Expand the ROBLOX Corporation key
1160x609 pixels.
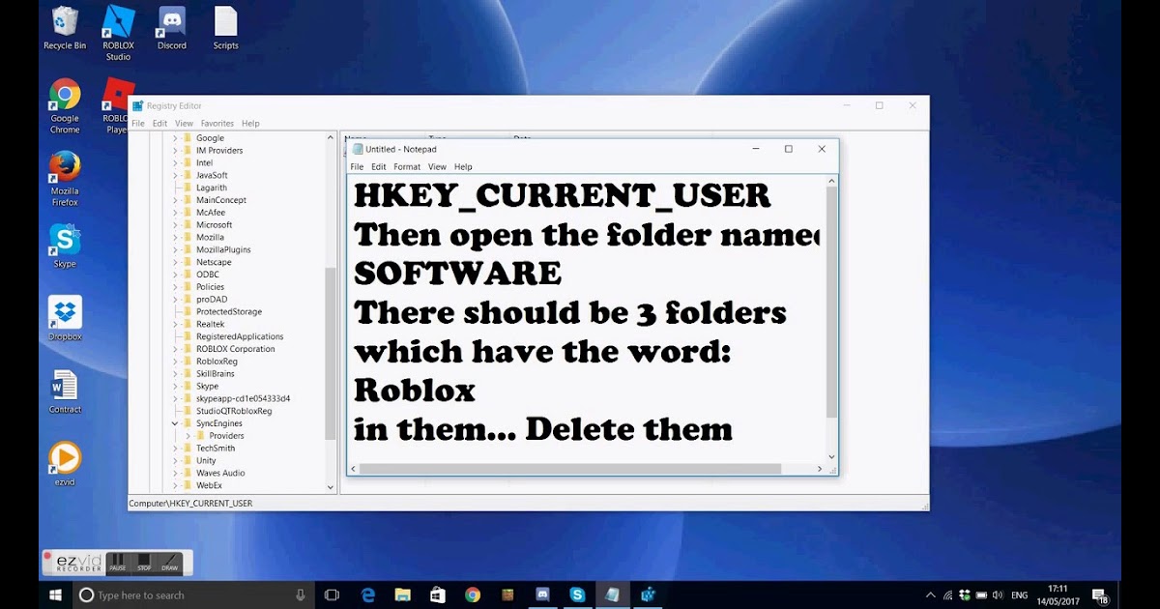[x=176, y=349]
